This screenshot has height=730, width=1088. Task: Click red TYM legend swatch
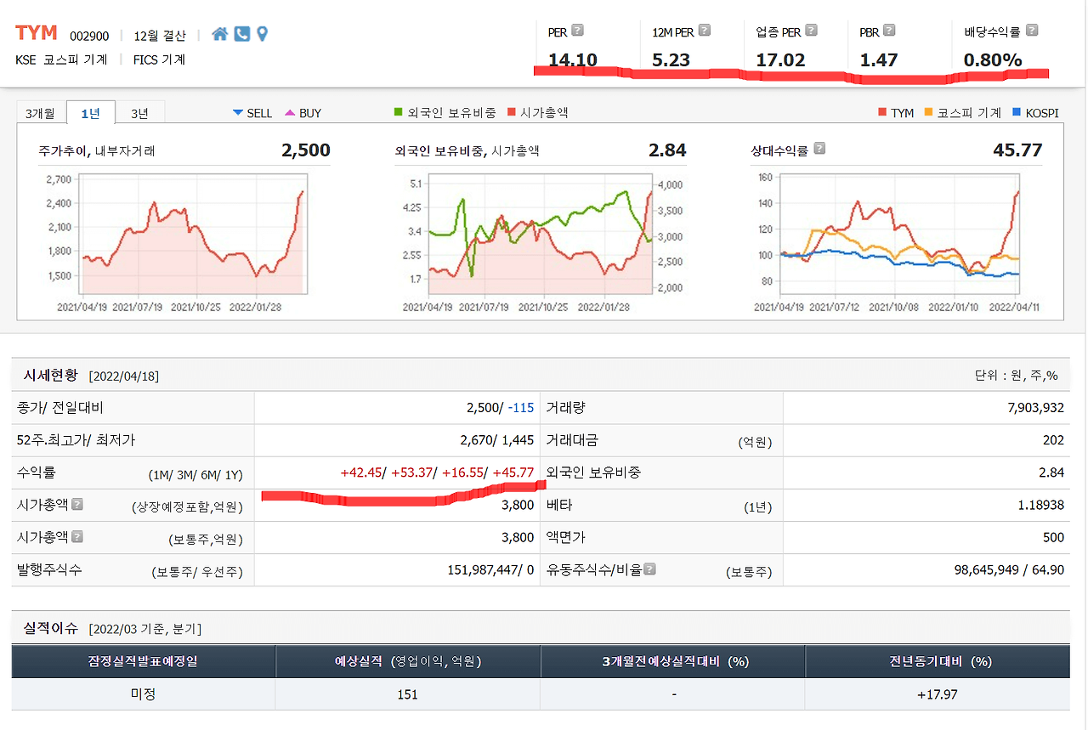point(882,112)
